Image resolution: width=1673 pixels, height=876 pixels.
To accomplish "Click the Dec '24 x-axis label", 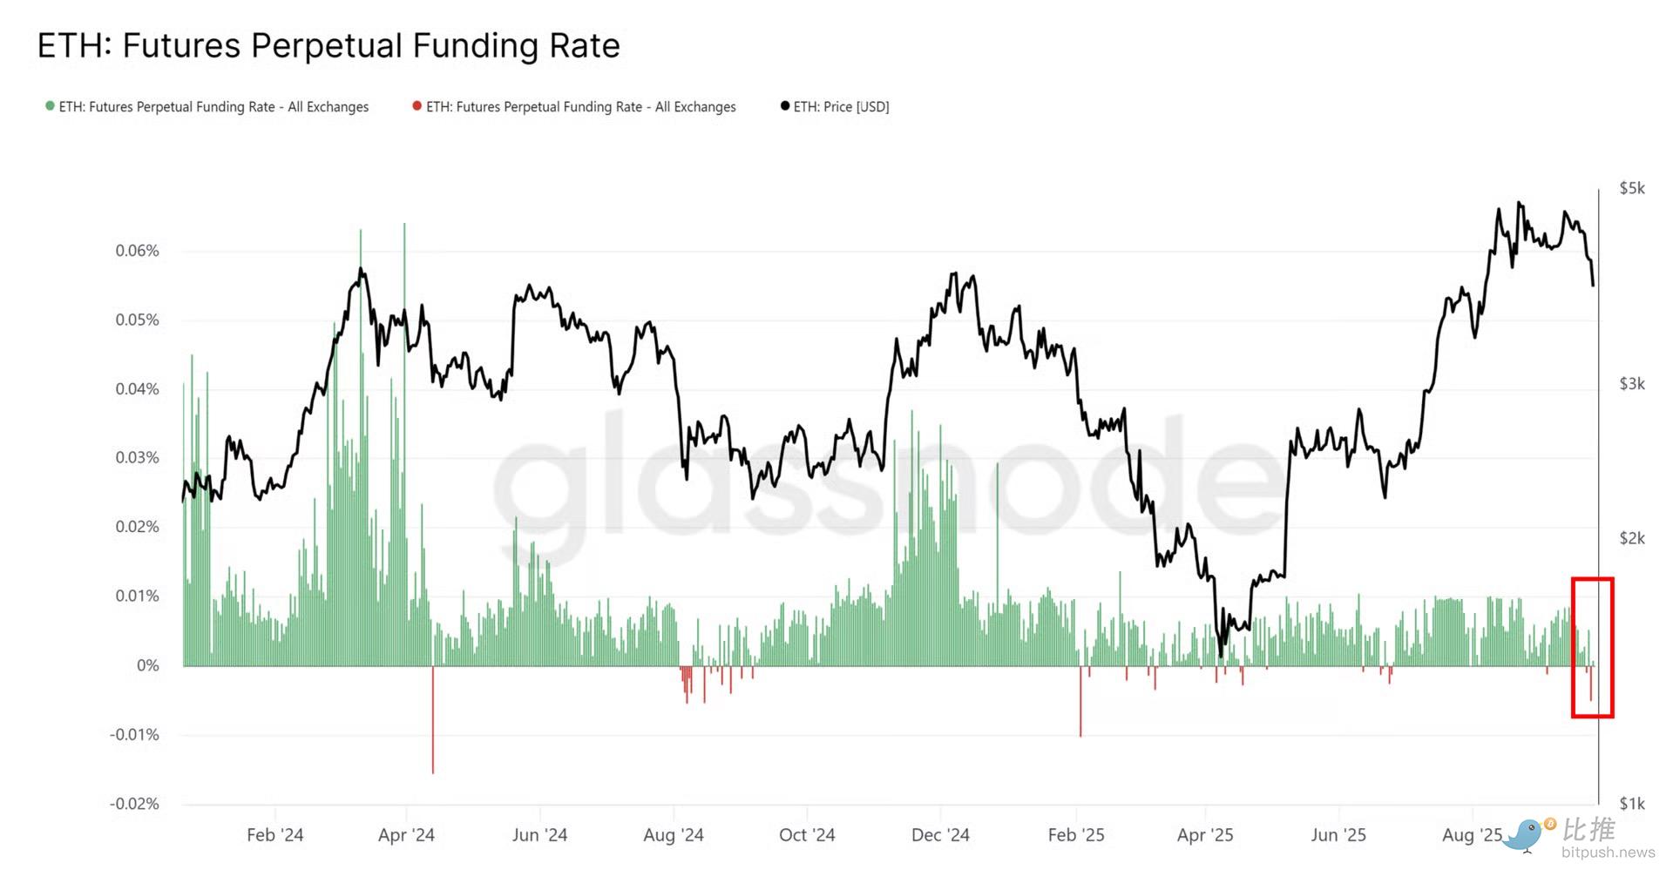I will coord(940,835).
